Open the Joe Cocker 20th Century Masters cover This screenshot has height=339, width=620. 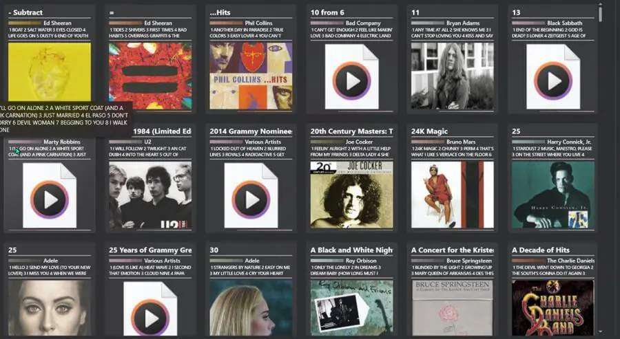click(x=351, y=195)
